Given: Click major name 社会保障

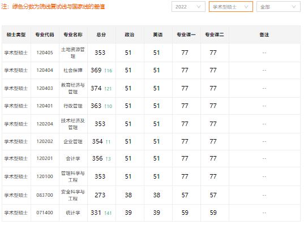Looking at the screenshot, I should (x=73, y=70).
